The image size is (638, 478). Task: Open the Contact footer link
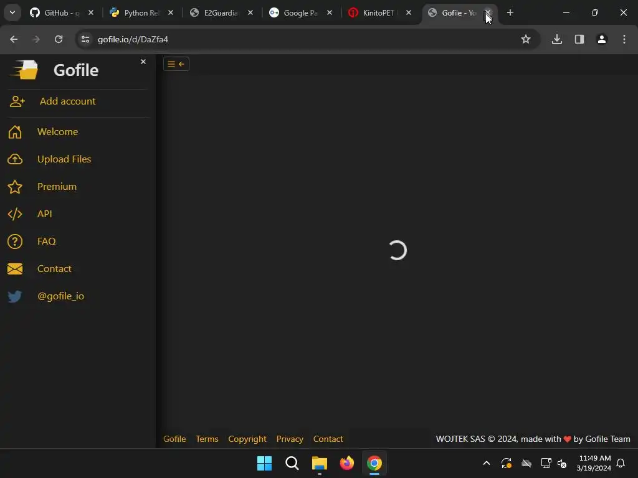pos(328,439)
